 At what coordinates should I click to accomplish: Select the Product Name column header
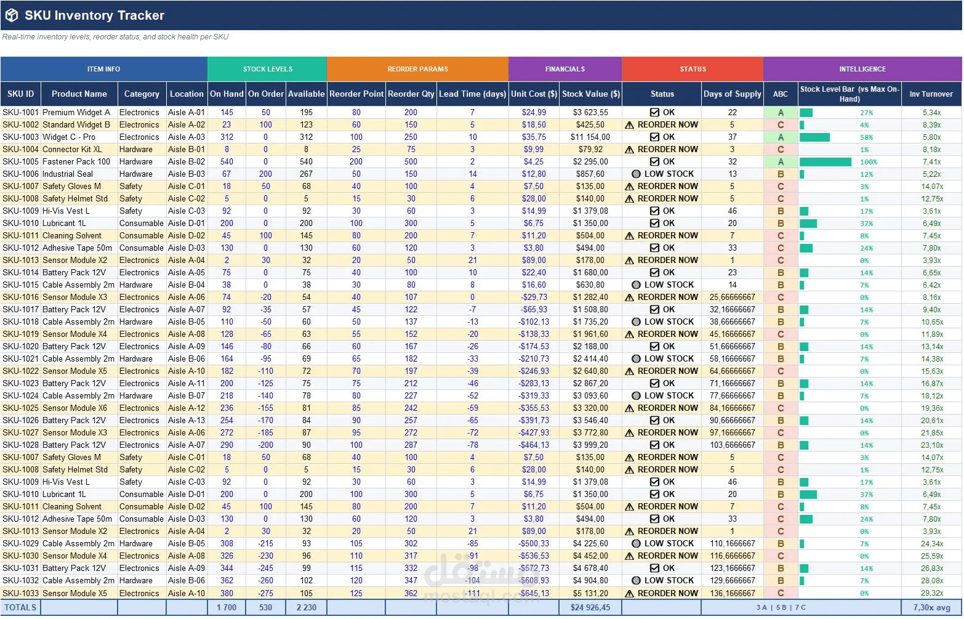coord(79,94)
